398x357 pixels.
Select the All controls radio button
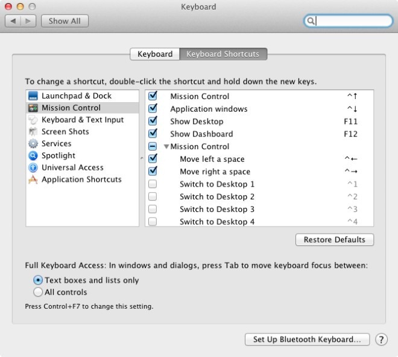[x=38, y=292]
